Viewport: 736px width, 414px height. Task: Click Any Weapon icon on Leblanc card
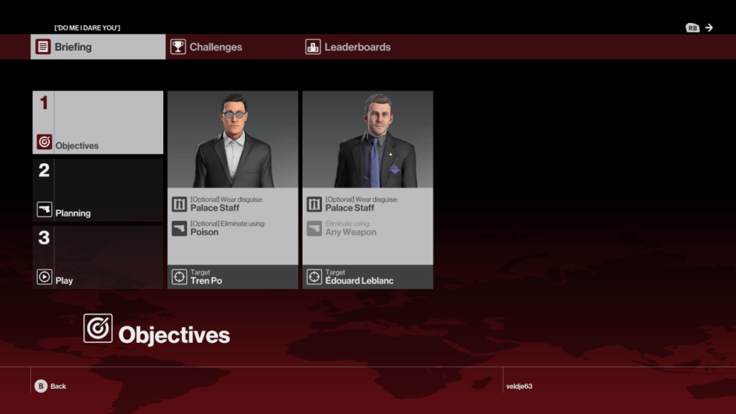pos(314,229)
